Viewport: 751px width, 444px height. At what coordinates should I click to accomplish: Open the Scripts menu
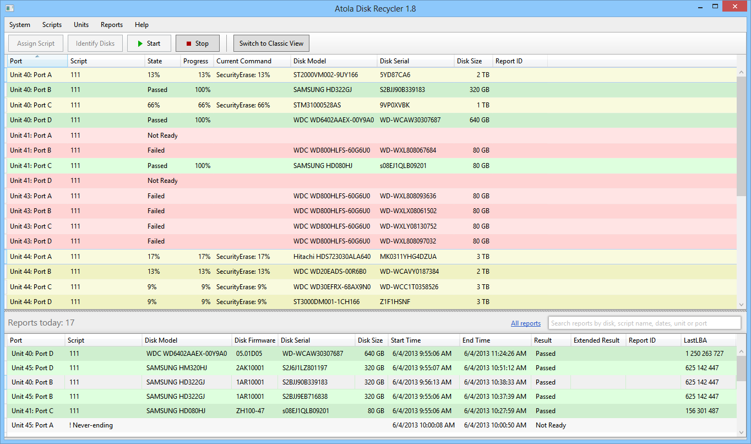pos(52,25)
